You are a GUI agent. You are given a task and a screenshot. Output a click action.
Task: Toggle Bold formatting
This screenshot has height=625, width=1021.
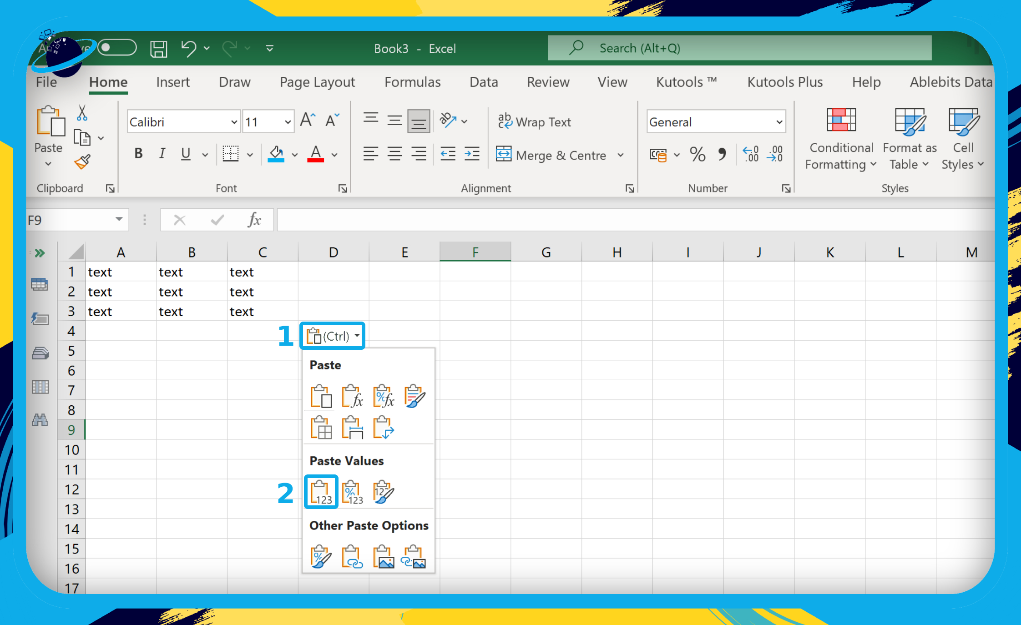point(138,154)
